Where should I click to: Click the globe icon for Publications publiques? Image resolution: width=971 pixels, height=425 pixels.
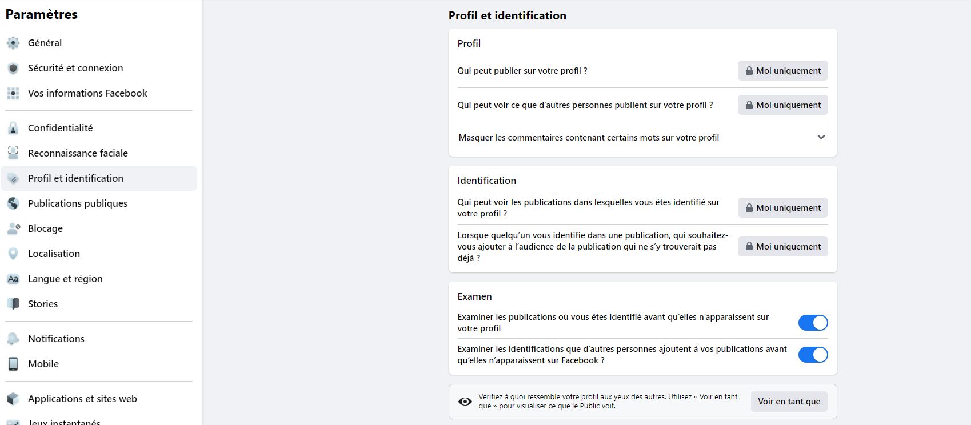click(x=13, y=203)
